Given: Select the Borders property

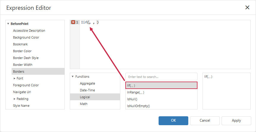Looking at the screenshot, I should tap(38, 71).
